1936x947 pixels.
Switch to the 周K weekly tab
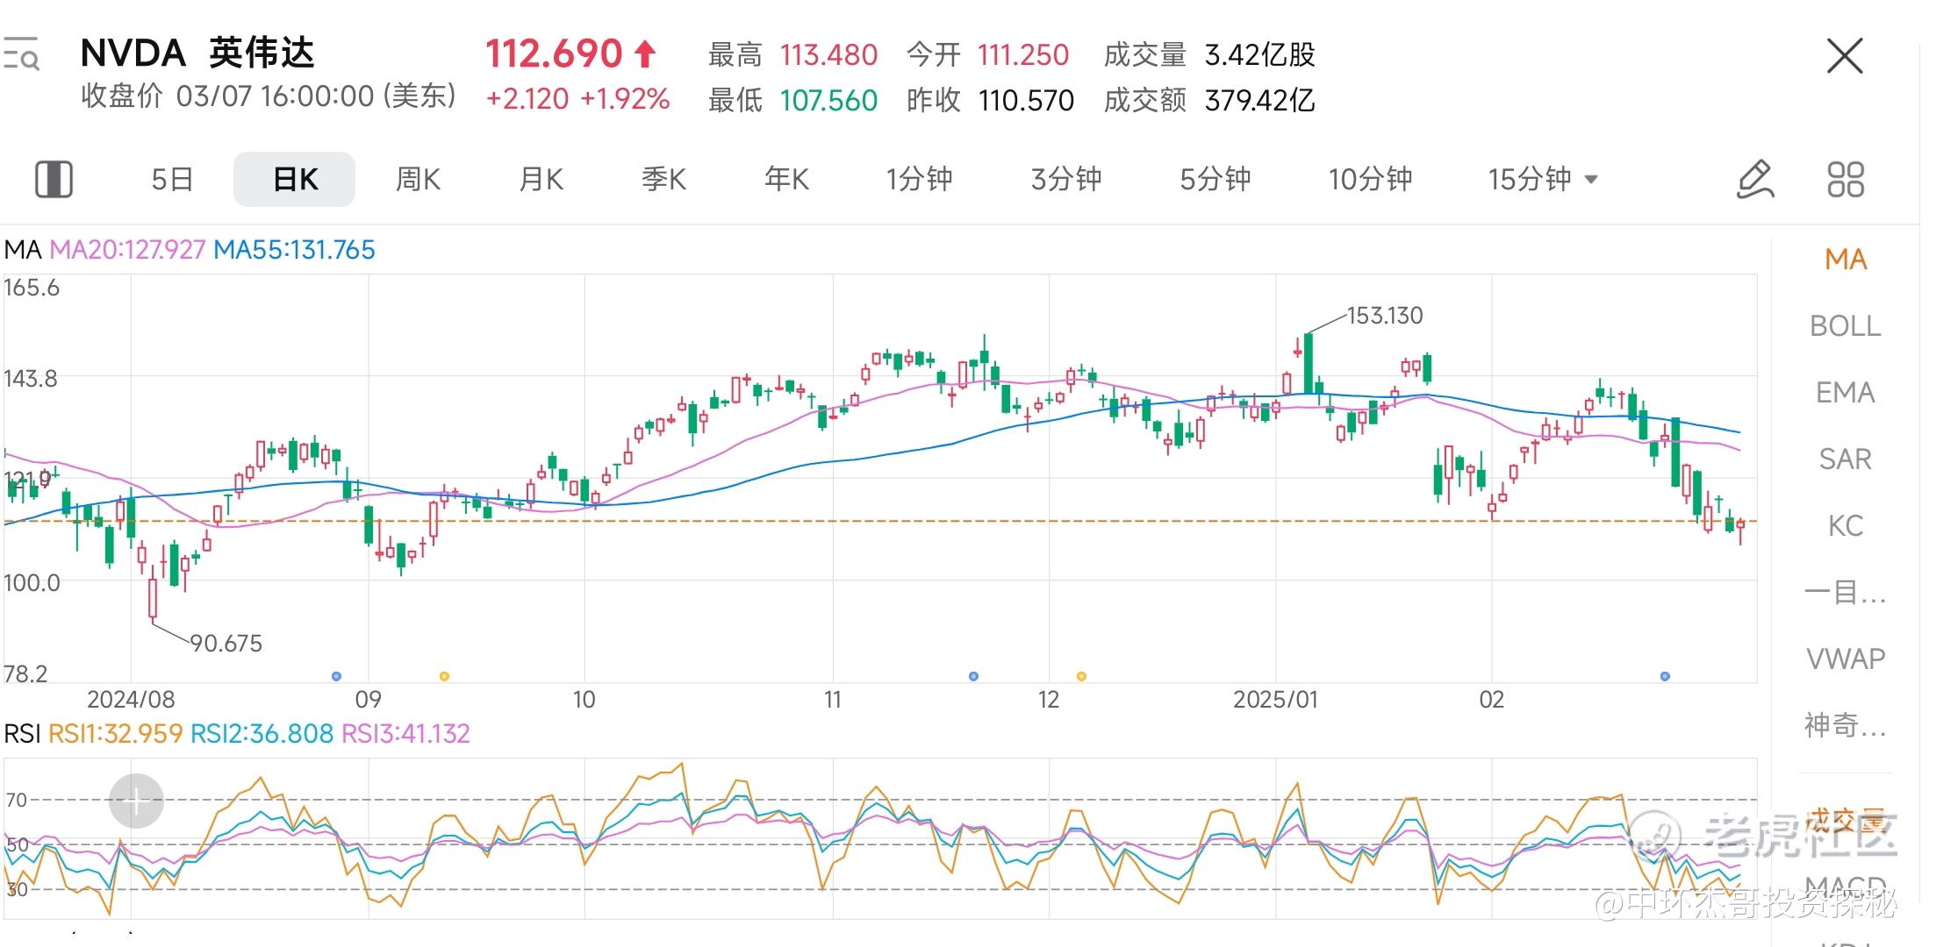[x=418, y=180]
